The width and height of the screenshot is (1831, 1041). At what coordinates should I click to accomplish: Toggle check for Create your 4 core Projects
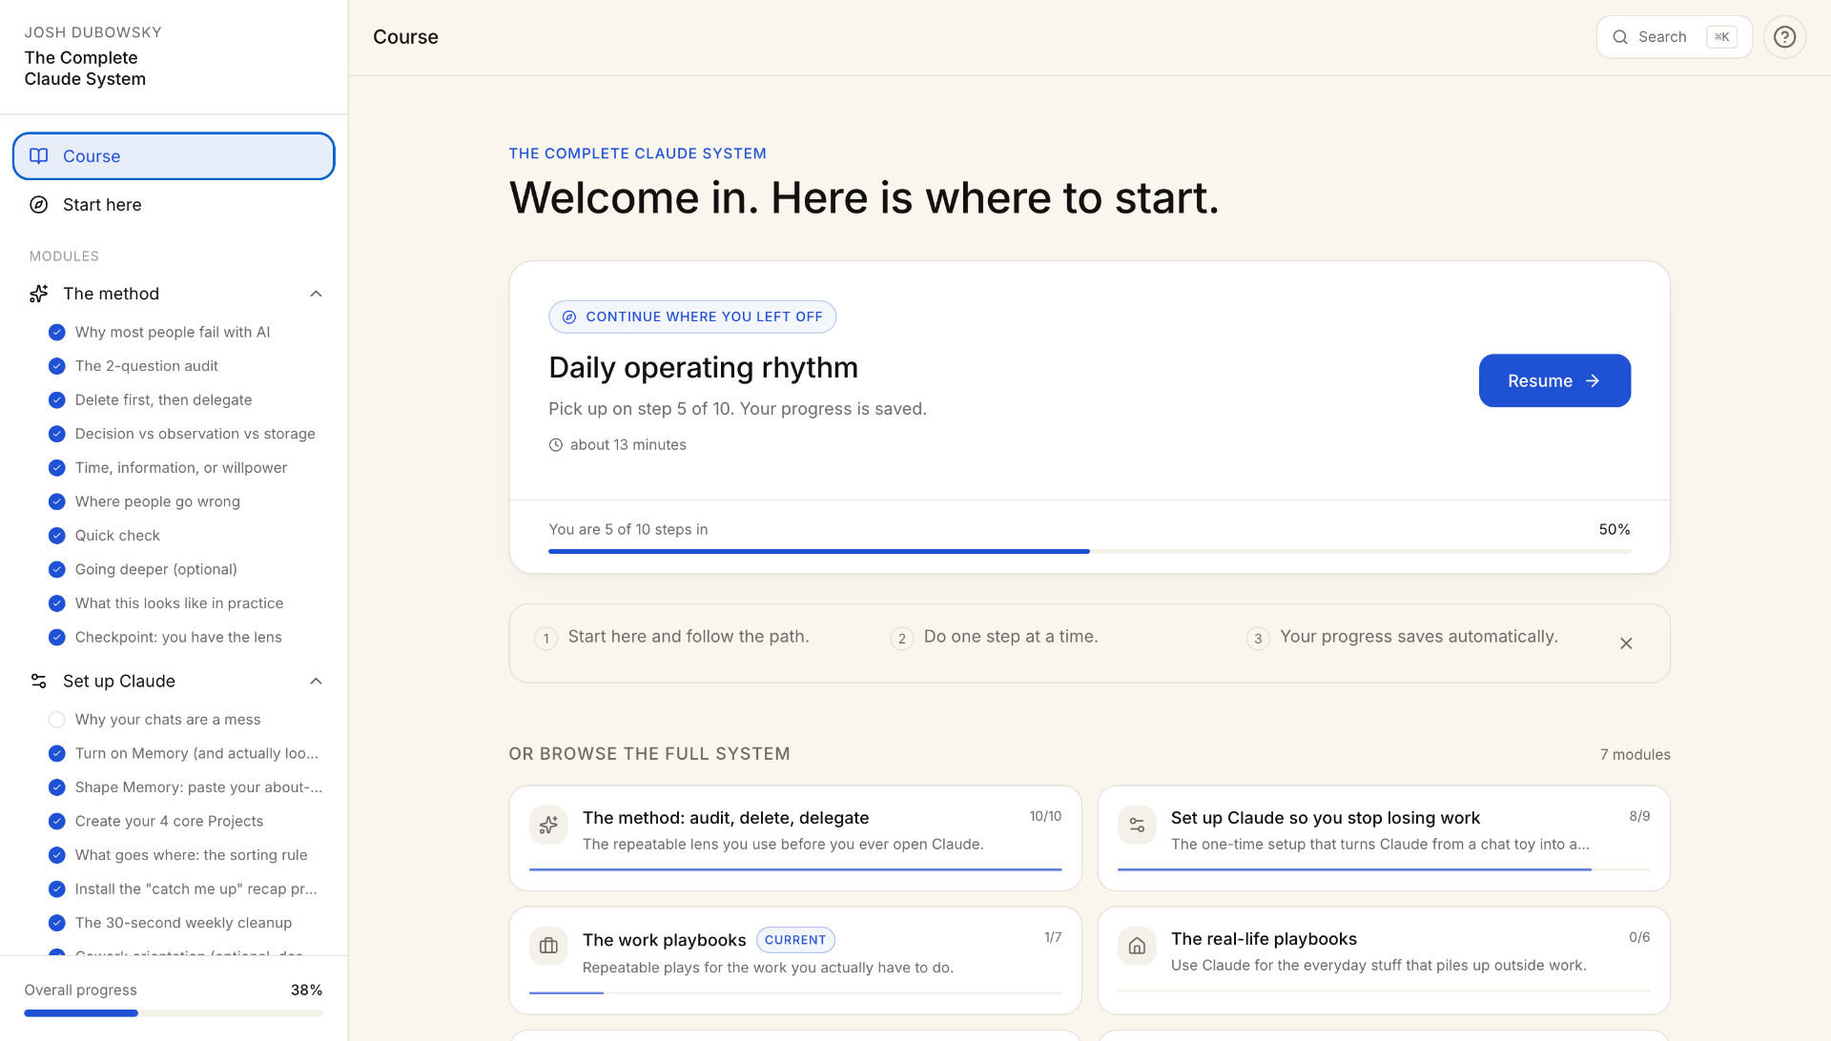pyautogui.click(x=57, y=822)
